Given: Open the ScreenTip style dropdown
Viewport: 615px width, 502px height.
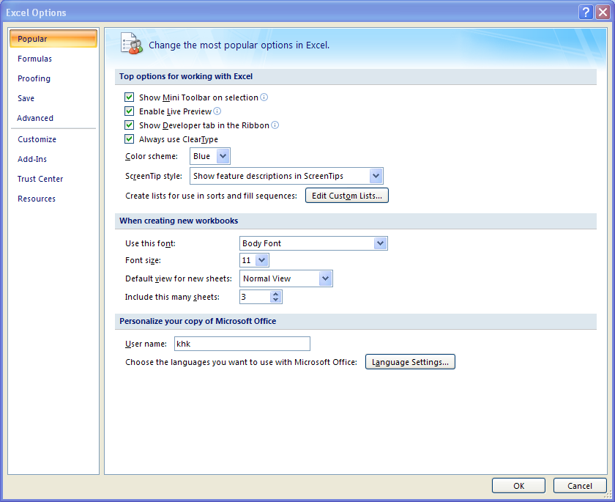Looking at the screenshot, I should (375, 176).
